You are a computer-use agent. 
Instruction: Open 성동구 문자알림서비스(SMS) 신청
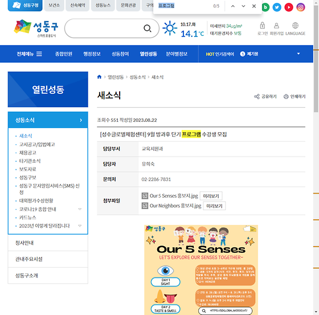point(49,189)
